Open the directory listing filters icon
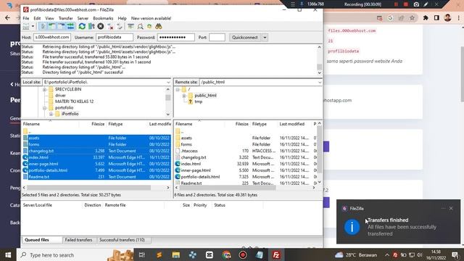464x261 pixels. pyautogui.click(x=130, y=26)
